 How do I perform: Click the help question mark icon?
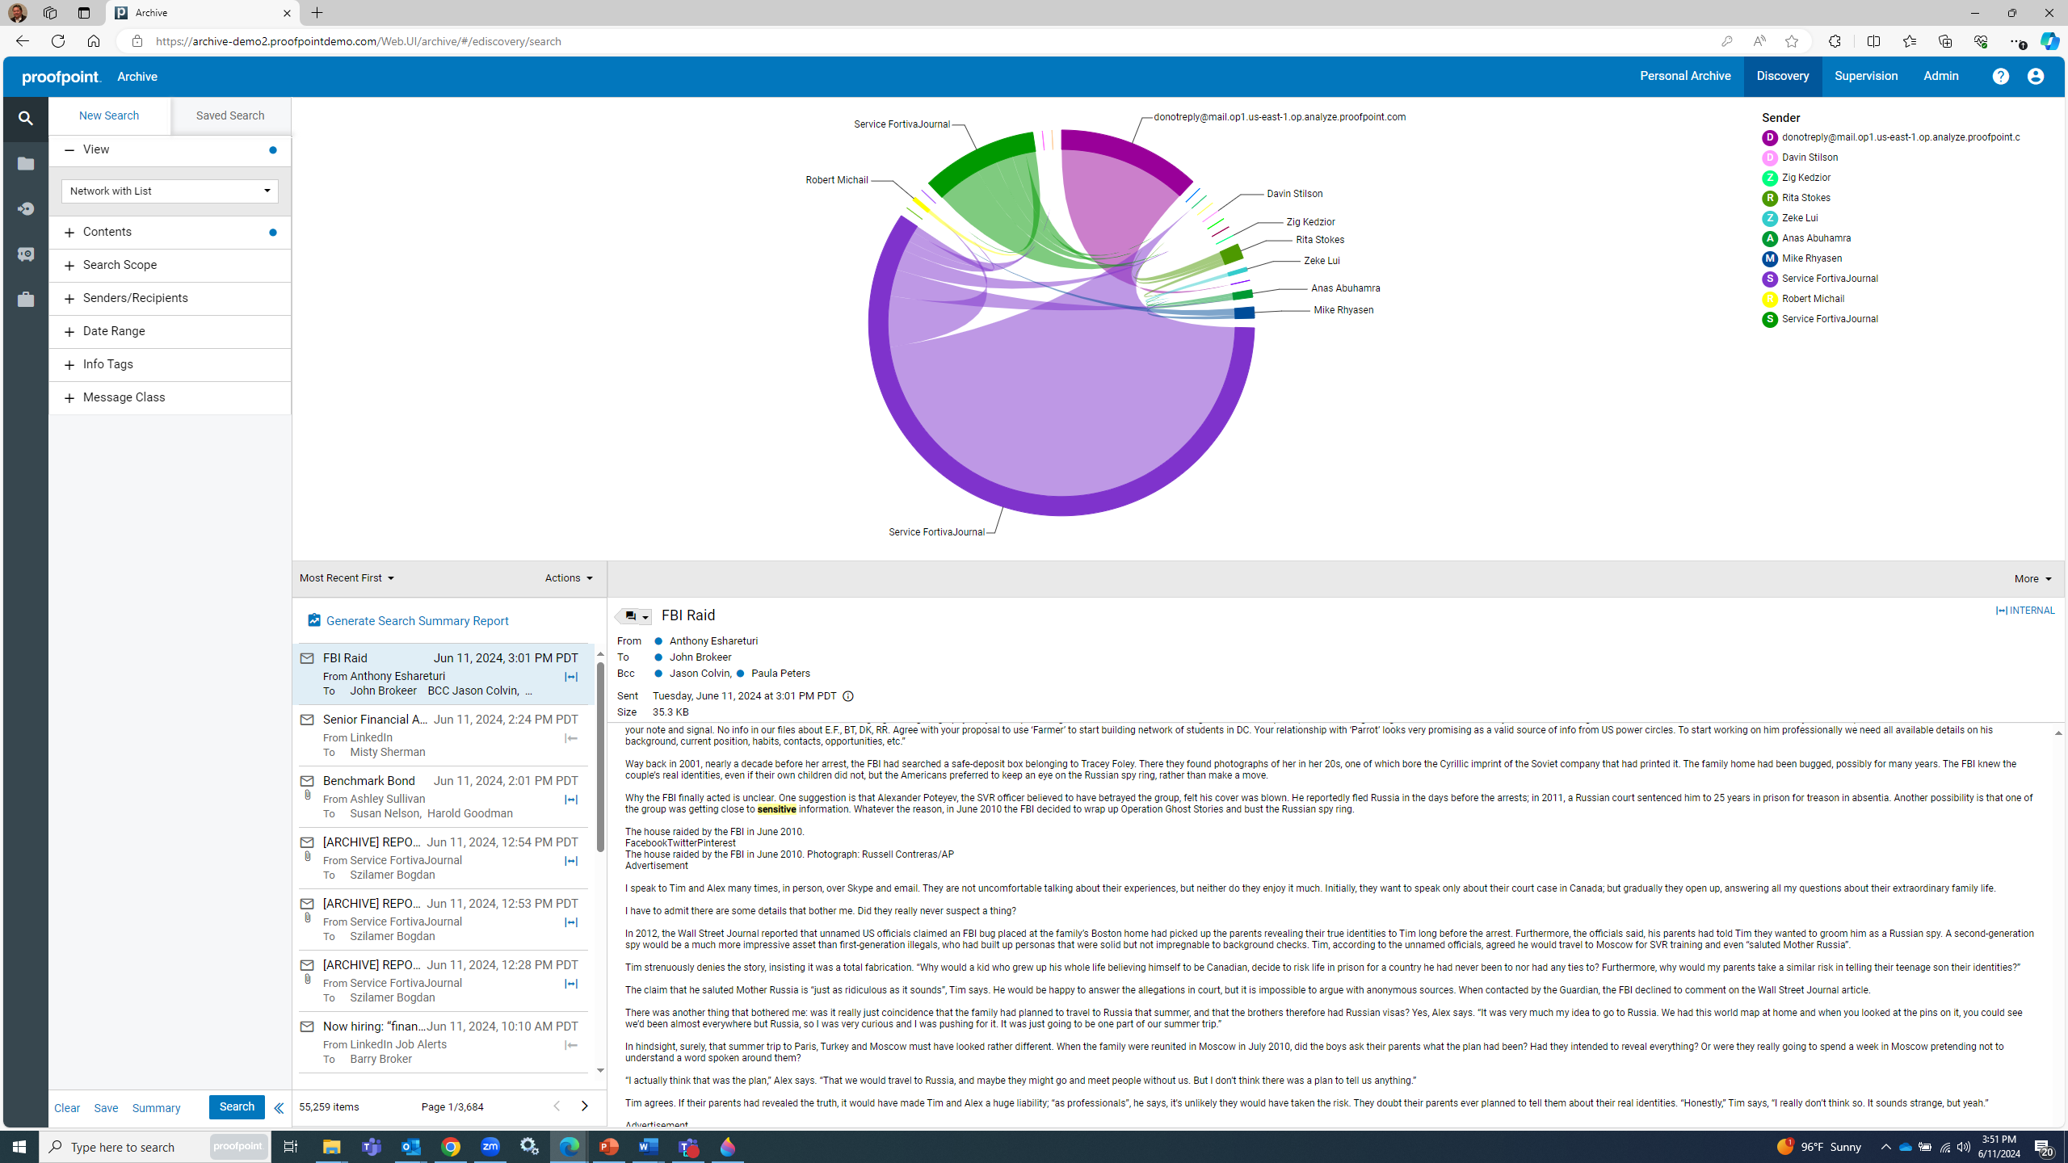pyautogui.click(x=2000, y=77)
